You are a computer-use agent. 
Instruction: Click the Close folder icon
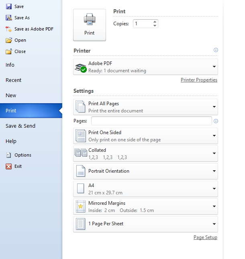pyautogui.click(x=9, y=51)
